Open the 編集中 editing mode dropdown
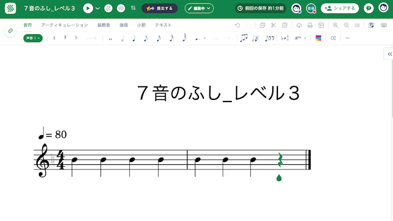This screenshot has width=393, height=221. (199, 8)
